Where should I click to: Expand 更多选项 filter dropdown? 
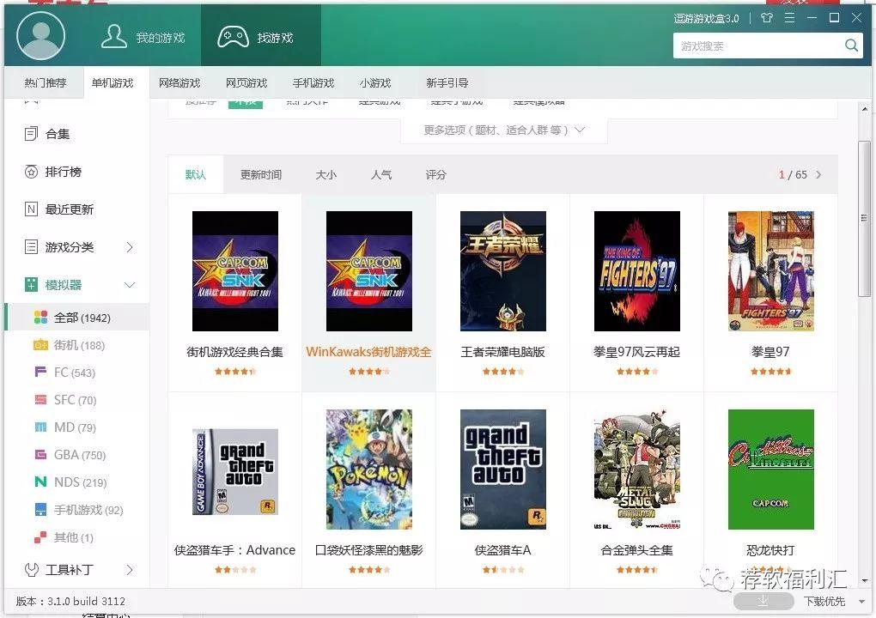[x=504, y=130]
